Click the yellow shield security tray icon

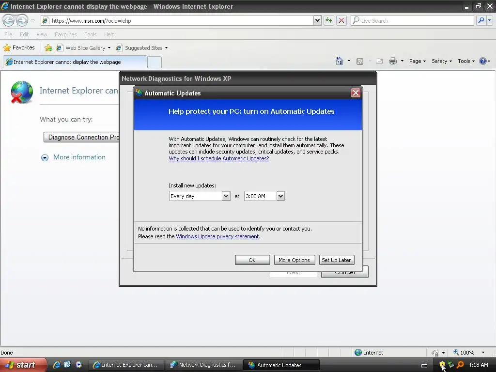tap(442, 365)
